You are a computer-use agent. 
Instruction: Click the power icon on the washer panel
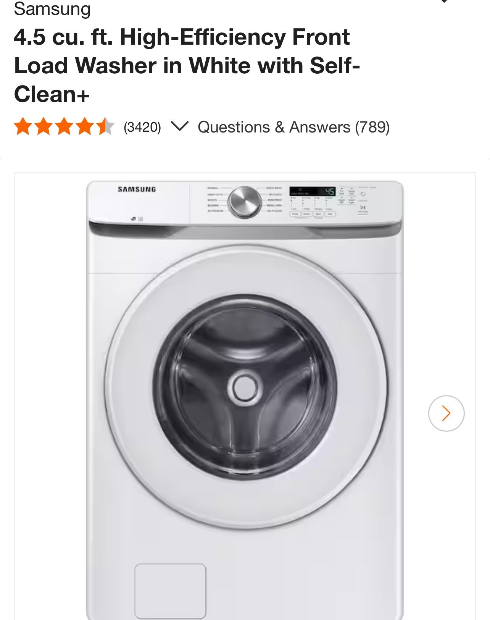point(363,194)
